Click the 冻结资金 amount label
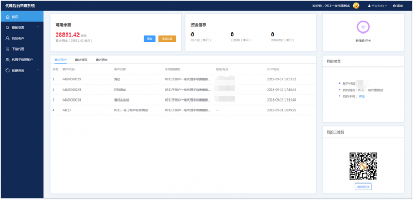 tap(282, 40)
